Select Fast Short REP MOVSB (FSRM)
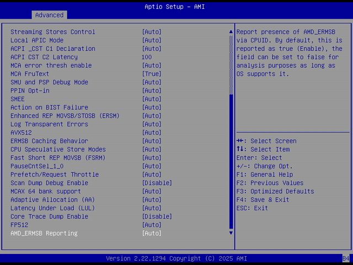Image resolution: width=353 pixels, height=265 pixels. [58, 158]
